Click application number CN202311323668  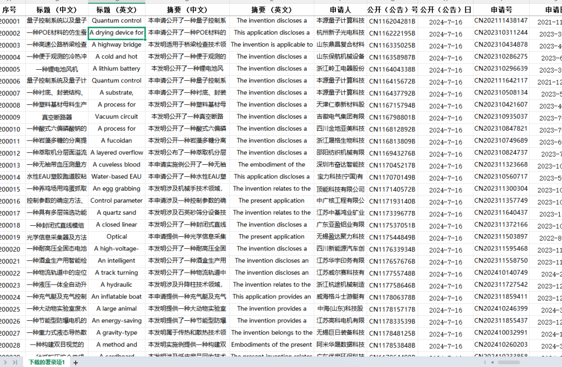point(501,165)
